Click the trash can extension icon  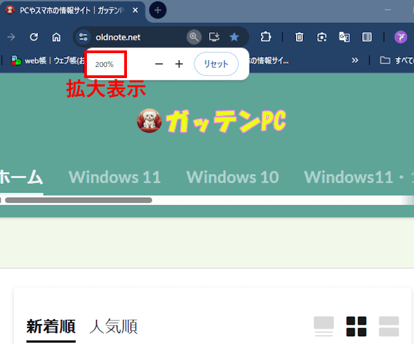[299, 37]
